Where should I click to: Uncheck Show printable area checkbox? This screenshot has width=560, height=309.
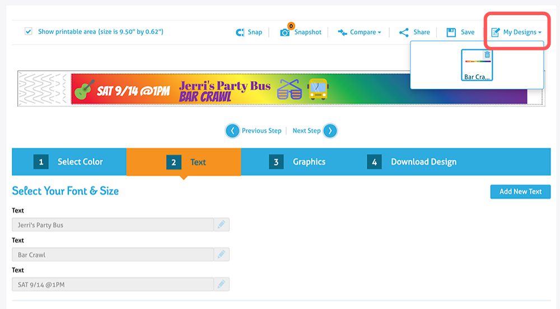[x=29, y=32]
